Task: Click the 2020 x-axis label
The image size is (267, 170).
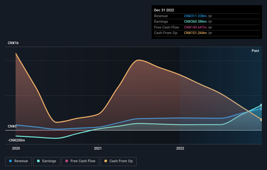Action: (x=16, y=148)
